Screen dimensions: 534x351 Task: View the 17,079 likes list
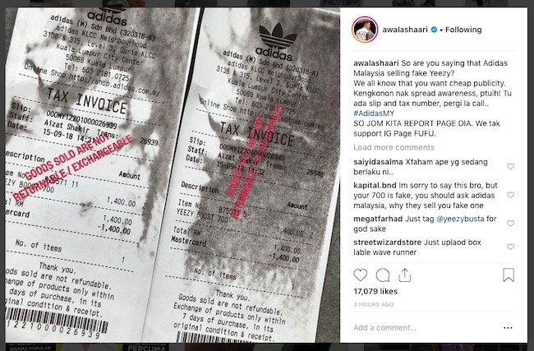375,291
